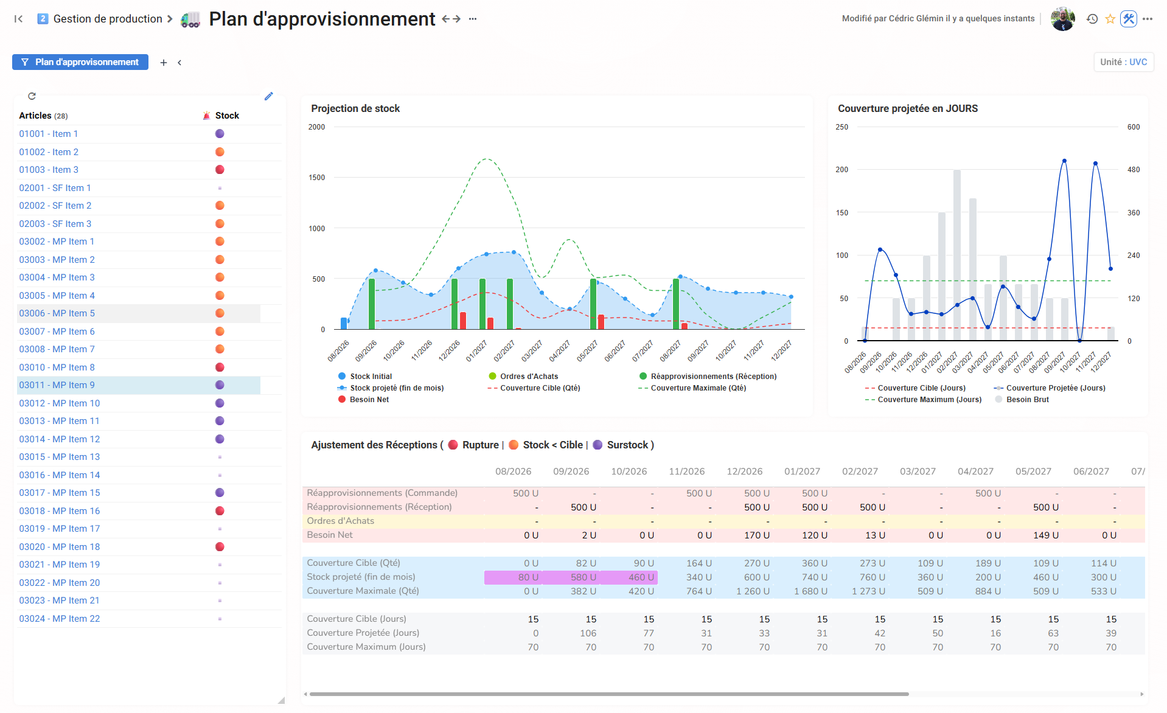Add a new view with the plus icon
1167x713 pixels.
click(164, 63)
